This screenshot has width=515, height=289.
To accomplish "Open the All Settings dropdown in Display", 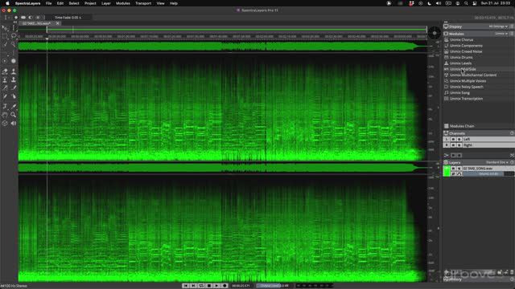I will (498, 26).
